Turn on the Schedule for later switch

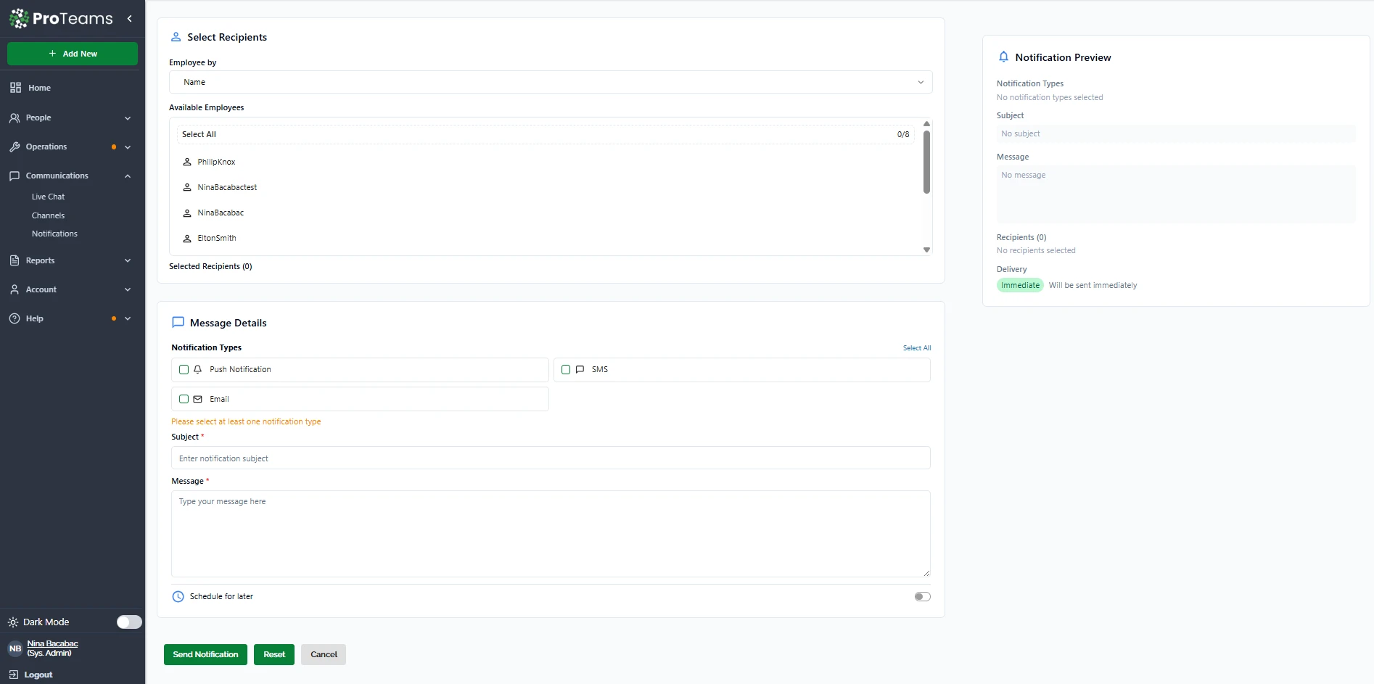tap(922, 596)
